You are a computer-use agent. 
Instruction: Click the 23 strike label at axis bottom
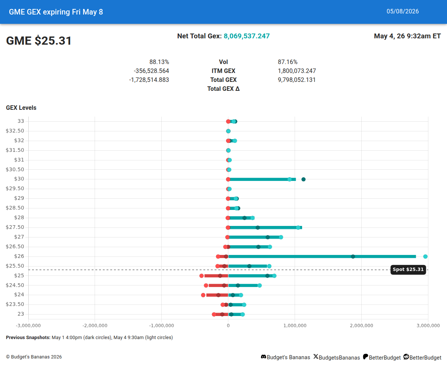[21, 314]
